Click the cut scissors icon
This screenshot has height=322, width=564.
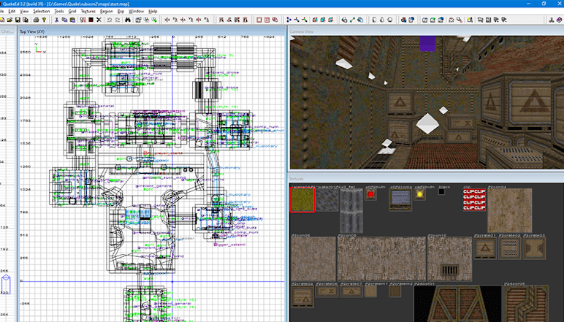[x=57, y=20]
